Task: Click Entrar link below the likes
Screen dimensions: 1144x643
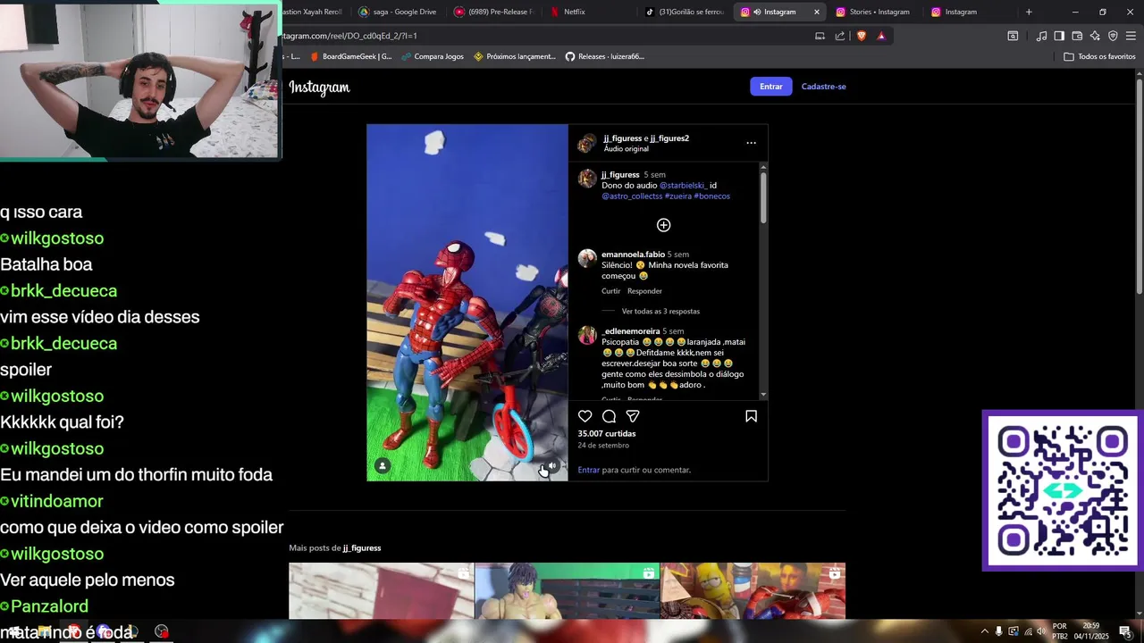Action: tap(588, 470)
